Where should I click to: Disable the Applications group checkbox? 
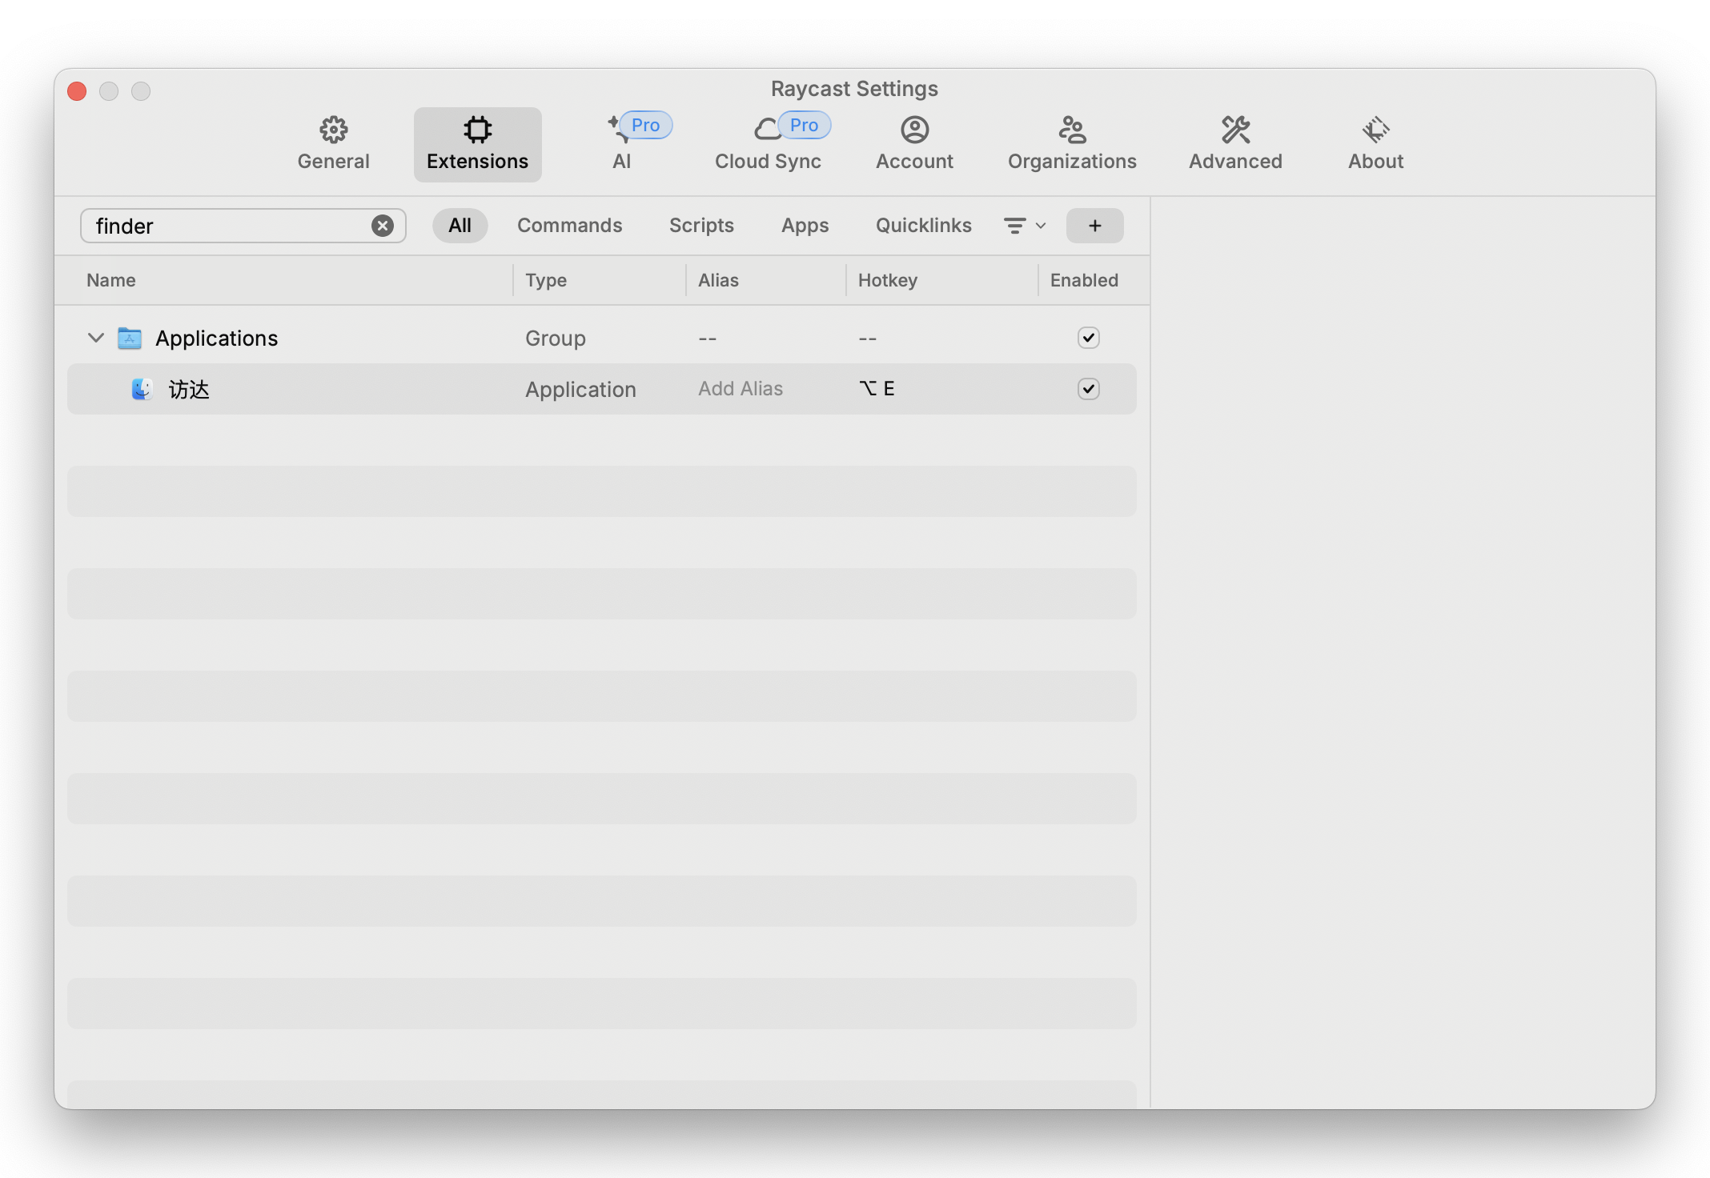pos(1088,338)
